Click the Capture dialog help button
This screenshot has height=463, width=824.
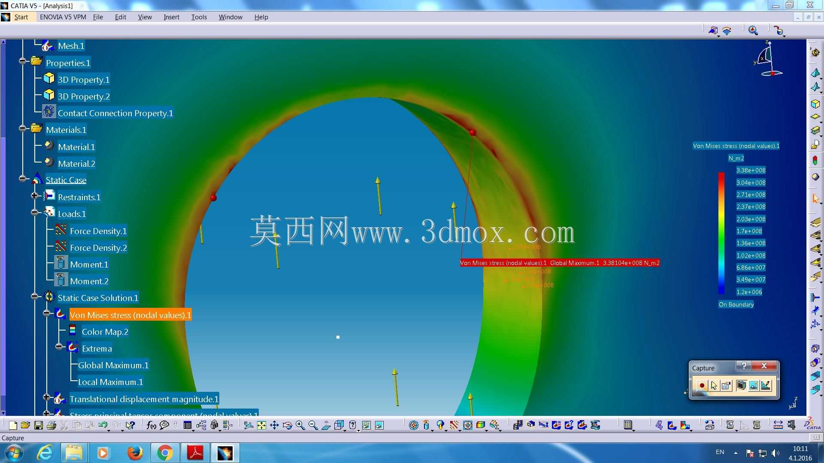point(744,366)
